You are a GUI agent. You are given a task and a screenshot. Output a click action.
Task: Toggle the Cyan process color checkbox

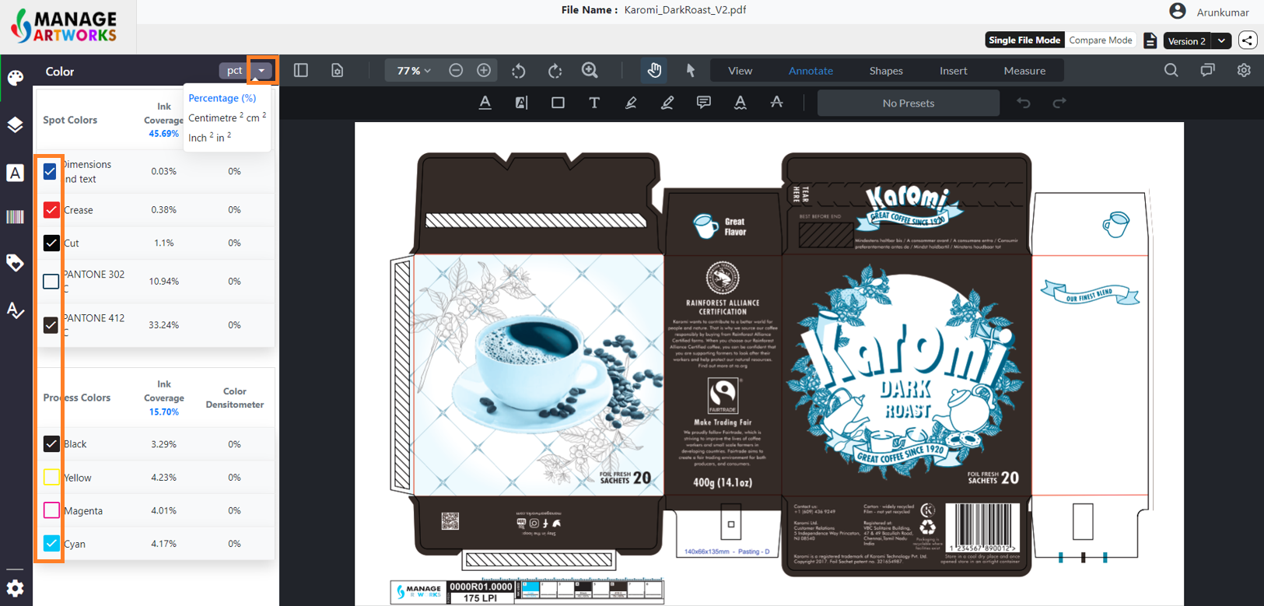pos(51,544)
